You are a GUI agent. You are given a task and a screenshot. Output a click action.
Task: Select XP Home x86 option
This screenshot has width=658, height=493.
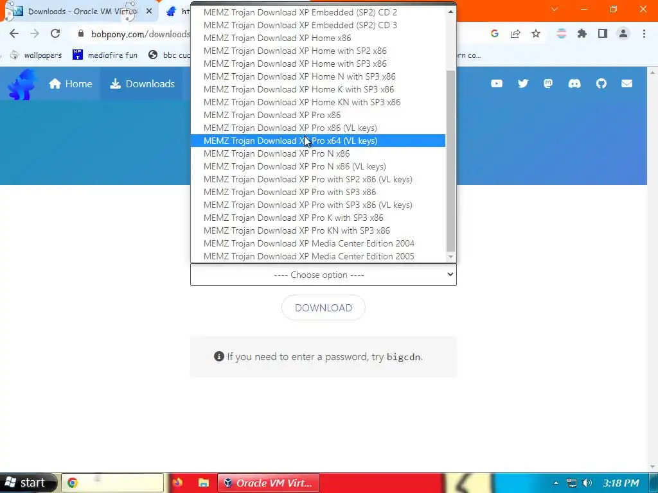[318, 38]
